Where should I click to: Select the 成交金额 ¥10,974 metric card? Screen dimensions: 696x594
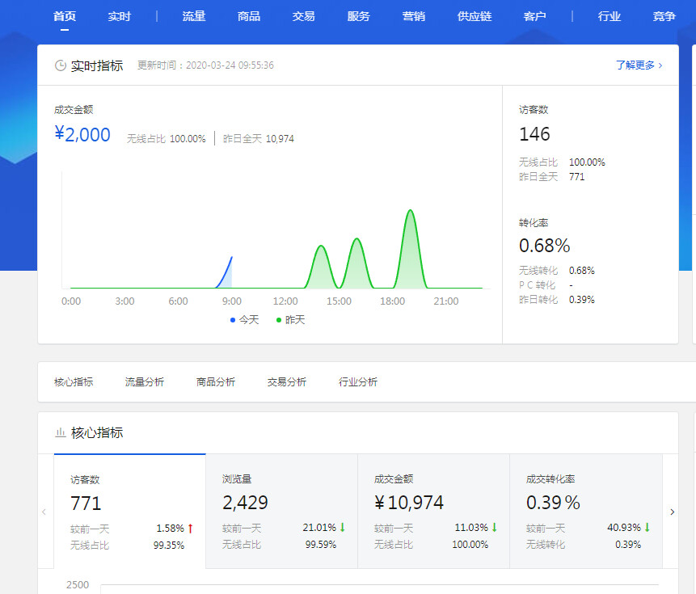pos(433,511)
